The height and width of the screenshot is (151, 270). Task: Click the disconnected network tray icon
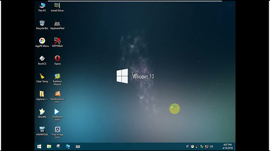[x=207, y=147]
